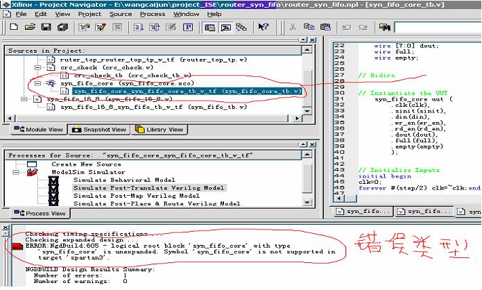Open the Project menu
Screen dimensions: 482x290
pos(89,13)
